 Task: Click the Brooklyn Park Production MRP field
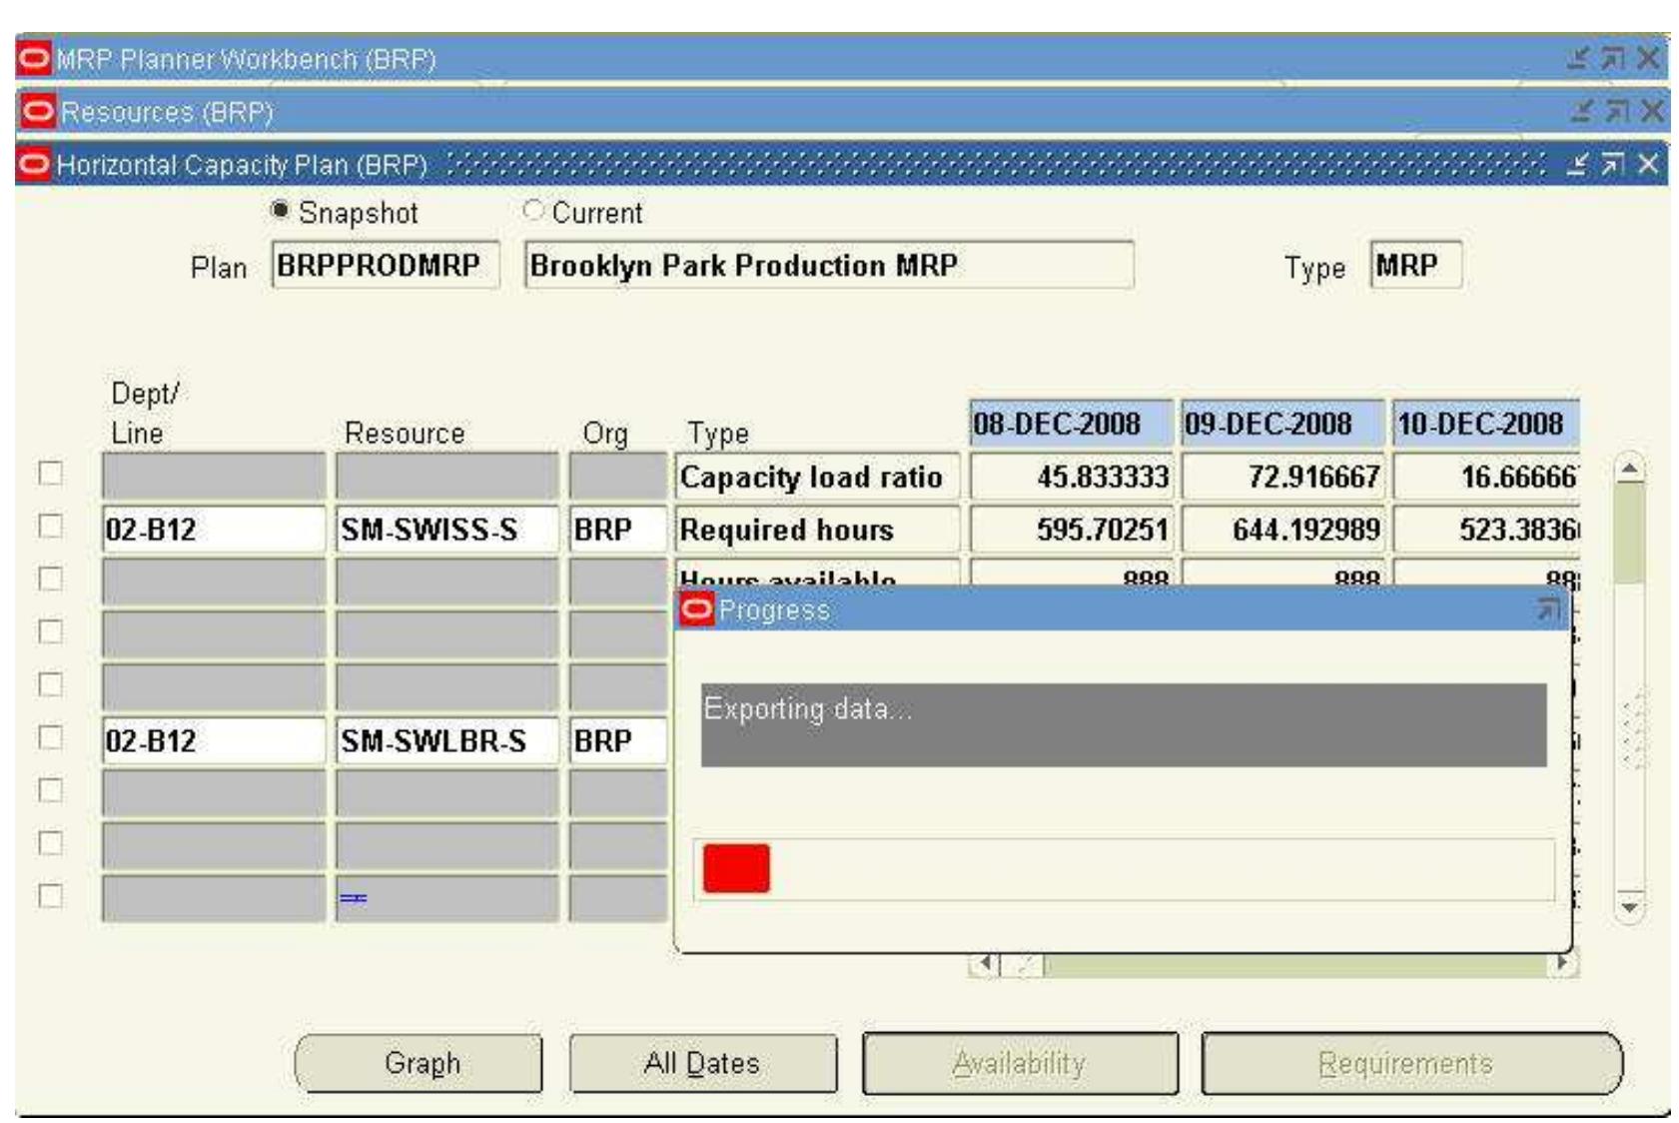pyautogui.click(x=829, y=265)
